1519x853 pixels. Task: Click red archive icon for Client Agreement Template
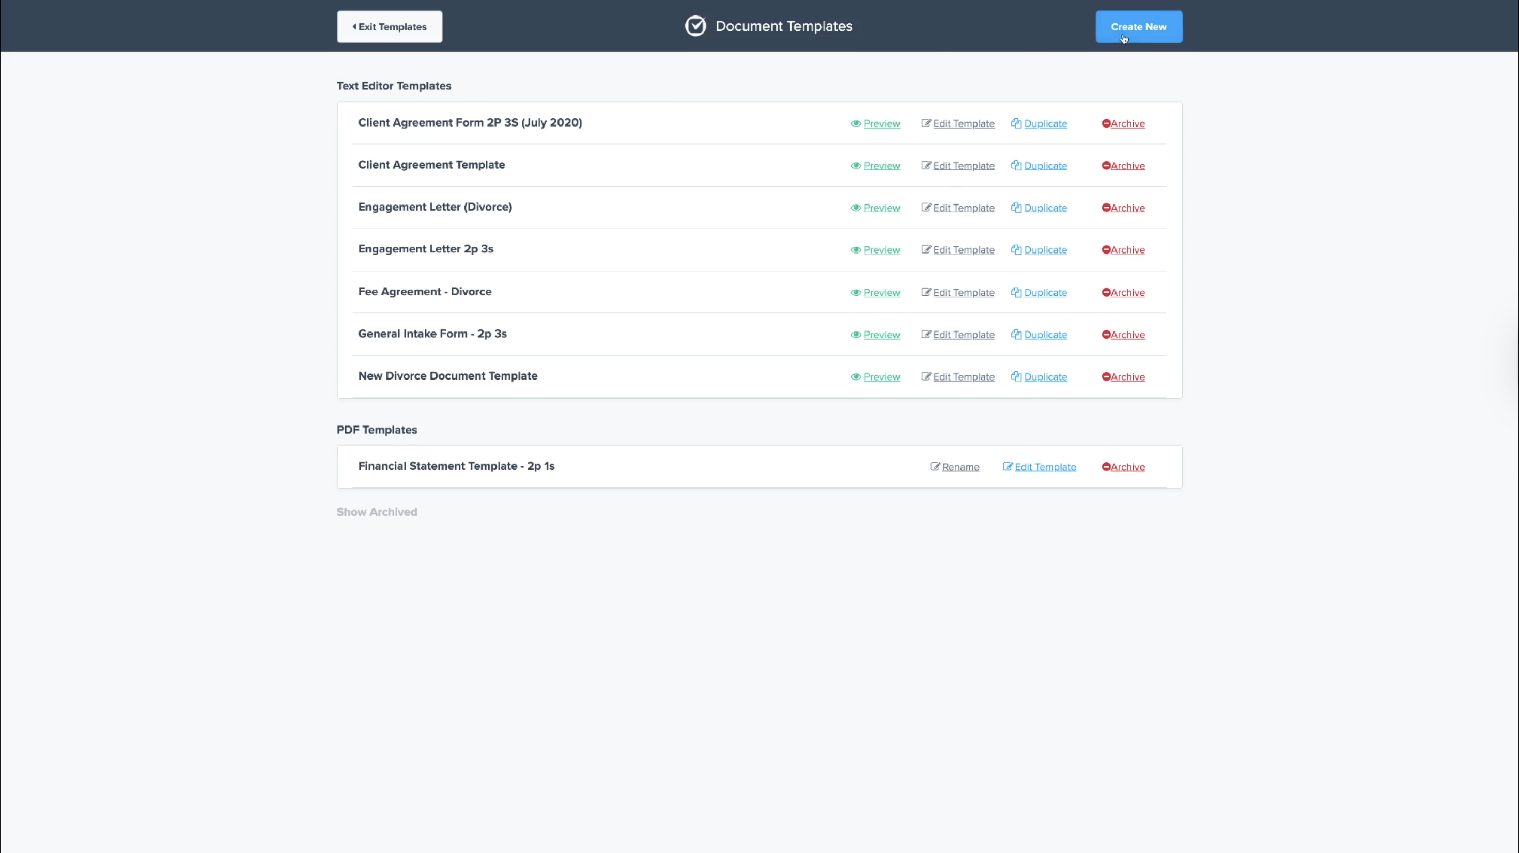point(1106,166)
